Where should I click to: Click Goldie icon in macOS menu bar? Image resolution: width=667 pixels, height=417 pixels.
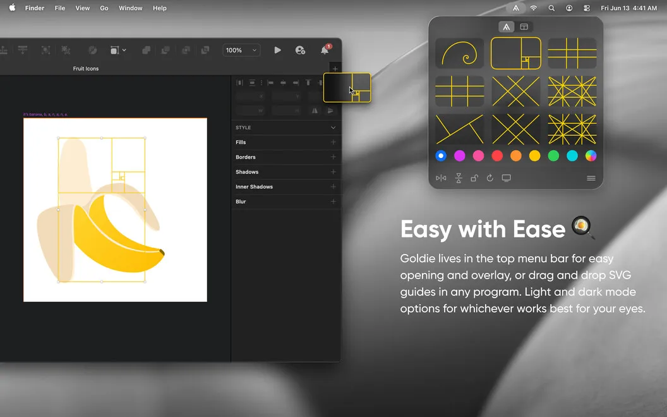coord(515,8)
